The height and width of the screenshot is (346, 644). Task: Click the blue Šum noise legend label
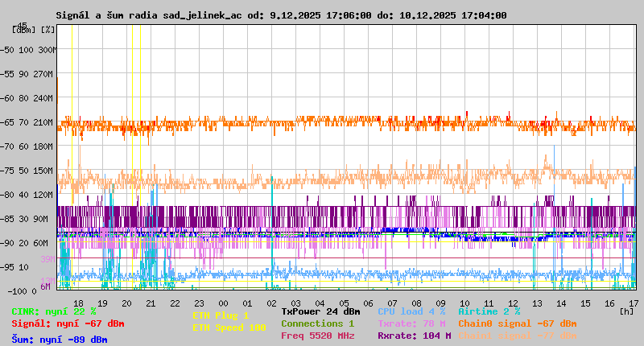[60, 340]
